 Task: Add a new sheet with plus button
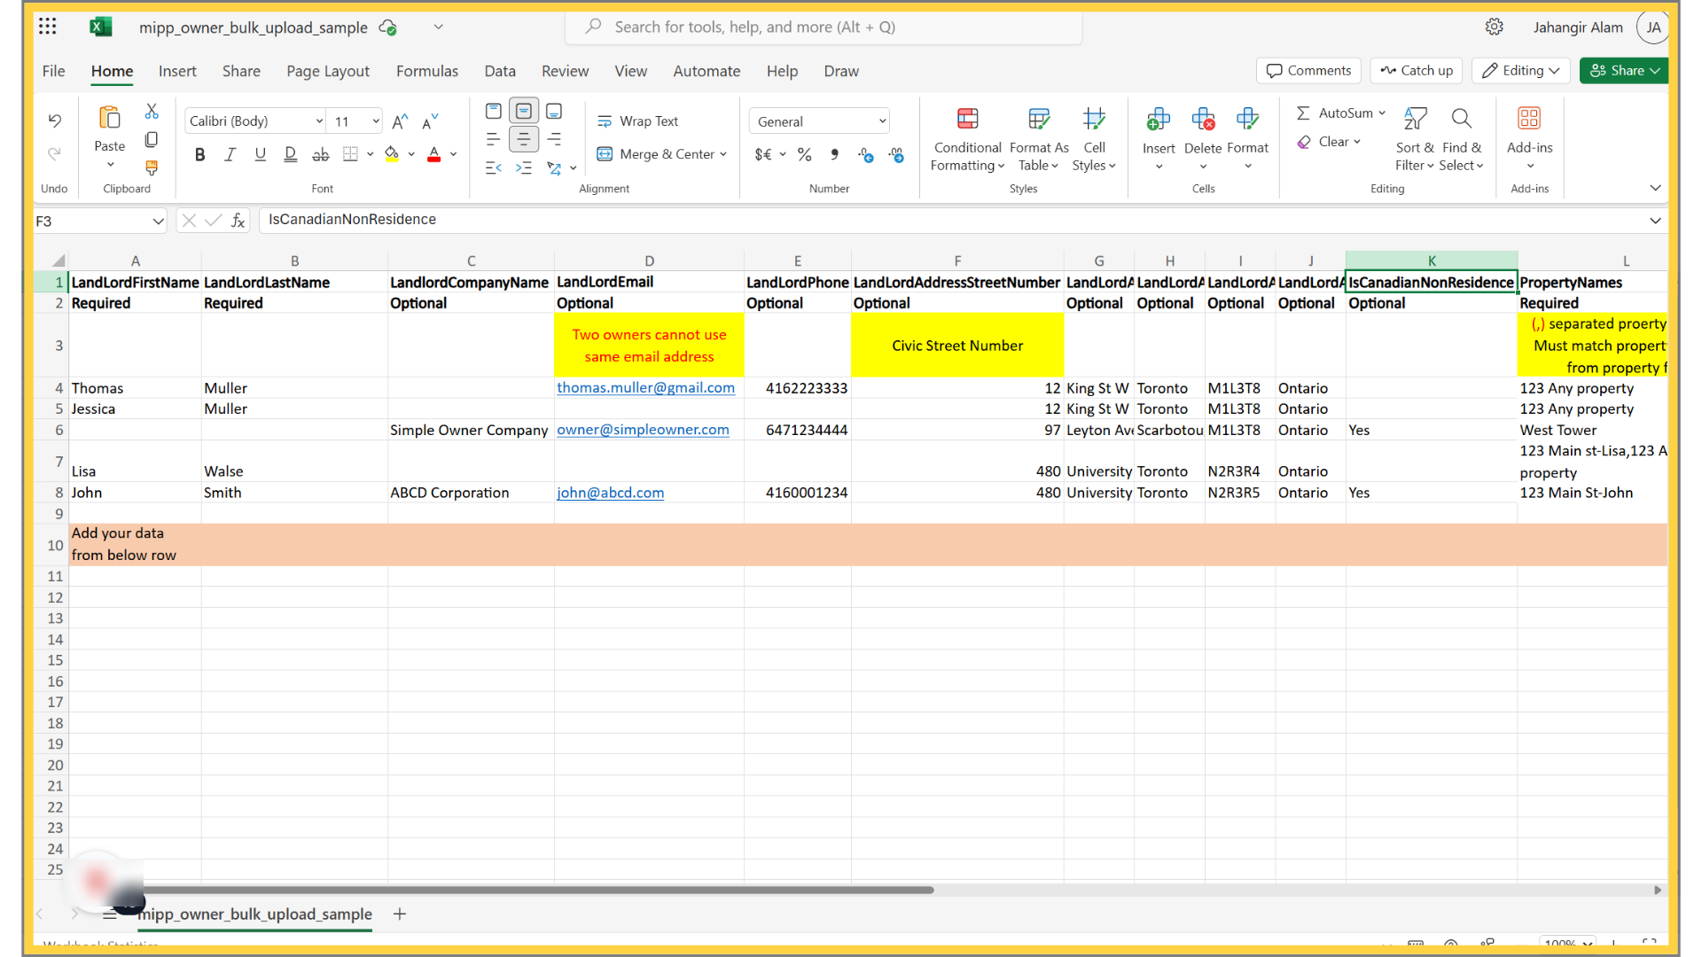click(x=400, y=914)
